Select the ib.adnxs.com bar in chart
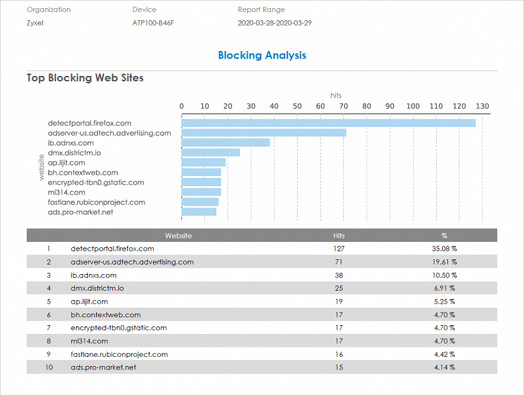Viewport: 524px width, 395px height. tap(226, 142)
